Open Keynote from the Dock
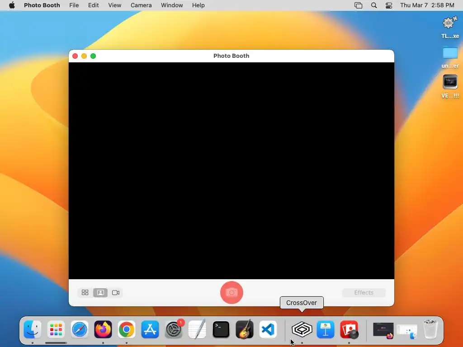The image size is (463, 347). pyautogui.click(x=326, y=329)
